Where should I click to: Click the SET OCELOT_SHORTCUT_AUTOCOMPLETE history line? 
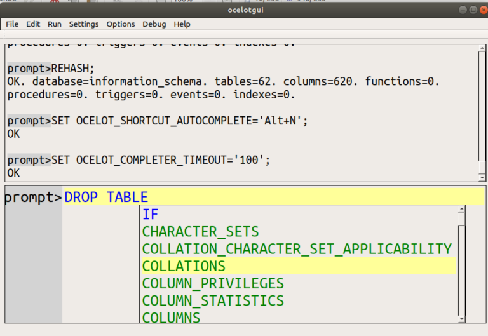pyautogui.click(x=158, y=121)
